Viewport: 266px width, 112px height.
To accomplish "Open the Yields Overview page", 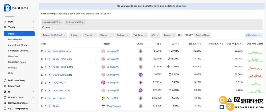I will (x=13, y=56).
